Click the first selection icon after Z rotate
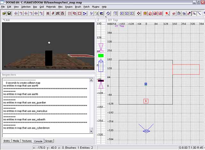This screenshot has width=205, height=150. (48, 13)
